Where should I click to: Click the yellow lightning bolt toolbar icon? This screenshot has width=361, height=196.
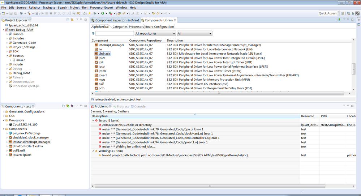(89, 13)
